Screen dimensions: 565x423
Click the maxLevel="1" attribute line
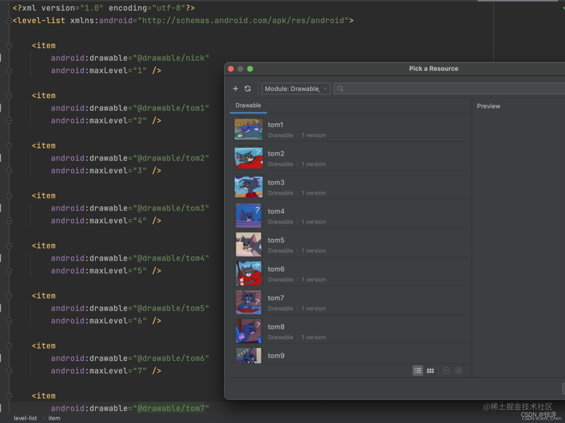tap(106, 70)
